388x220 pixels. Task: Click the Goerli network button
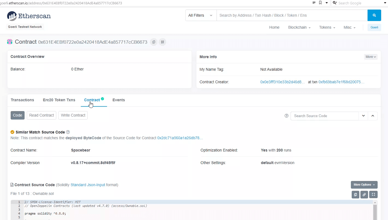[374, 27]
